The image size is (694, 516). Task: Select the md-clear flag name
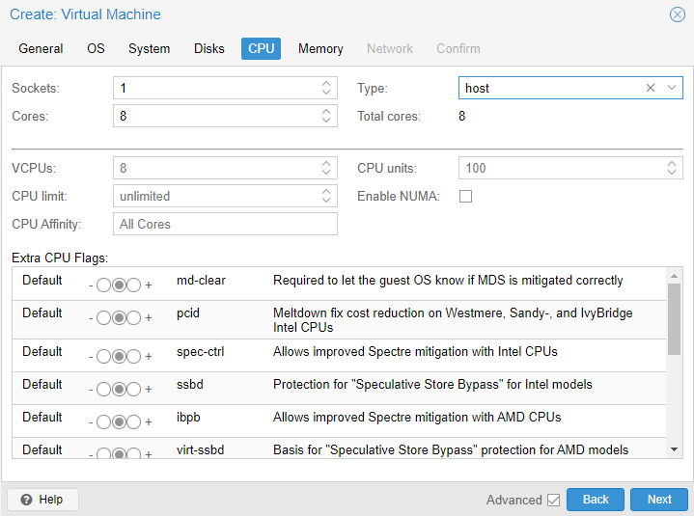pyautogui.click(x=201, y=281)
